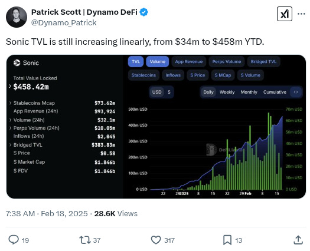Open the Grok xI icon

pyautogui.click(x=285, y=14)
